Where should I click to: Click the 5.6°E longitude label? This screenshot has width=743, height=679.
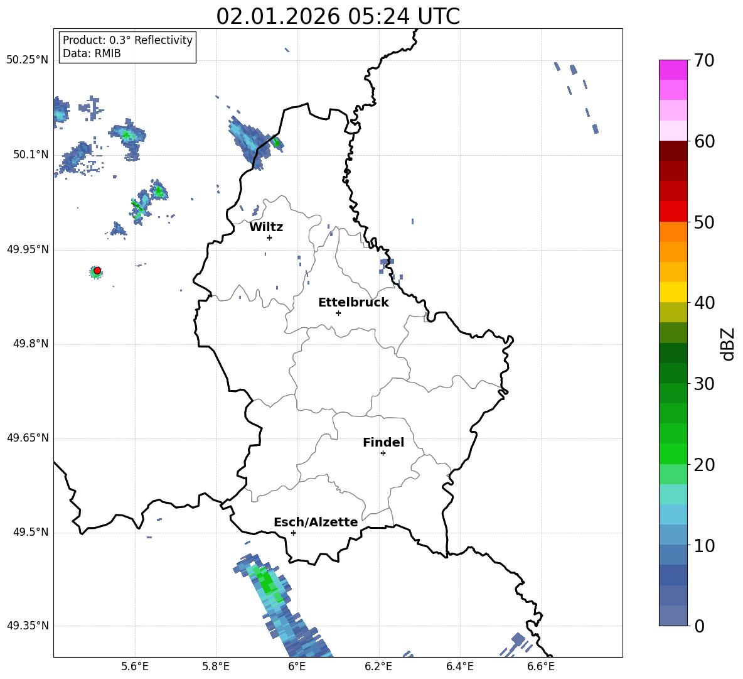pyautogui.click(x=135, y=666)
